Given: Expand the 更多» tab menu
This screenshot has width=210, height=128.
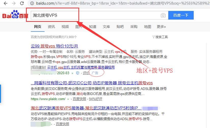Looking at the screenshot, I should (x=161, y=27).
